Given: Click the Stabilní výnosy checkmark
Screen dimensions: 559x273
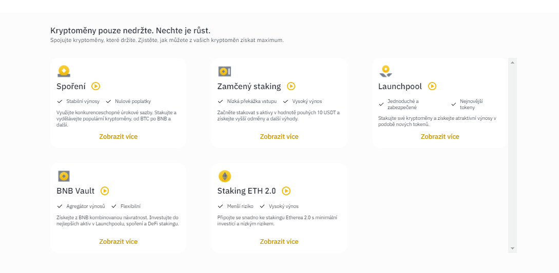Looking at the screenshot, I should point(60,101).
